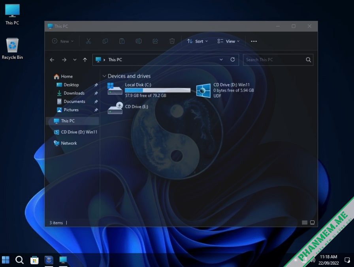Viewport: 354px width, 267px height.
Task: Open the clock and date flyout
Action: point(328,260)
